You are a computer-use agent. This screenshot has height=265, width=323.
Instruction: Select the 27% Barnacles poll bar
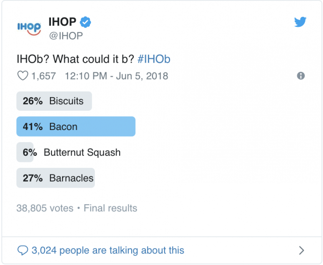(56, 178)
